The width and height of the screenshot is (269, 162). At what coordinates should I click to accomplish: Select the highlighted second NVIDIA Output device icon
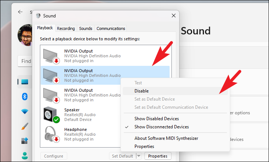[x=51, y=76]
